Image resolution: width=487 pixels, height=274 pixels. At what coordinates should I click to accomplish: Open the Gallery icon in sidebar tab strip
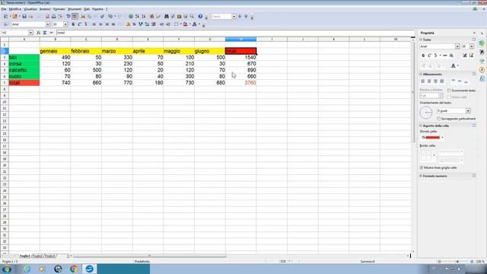482,61
